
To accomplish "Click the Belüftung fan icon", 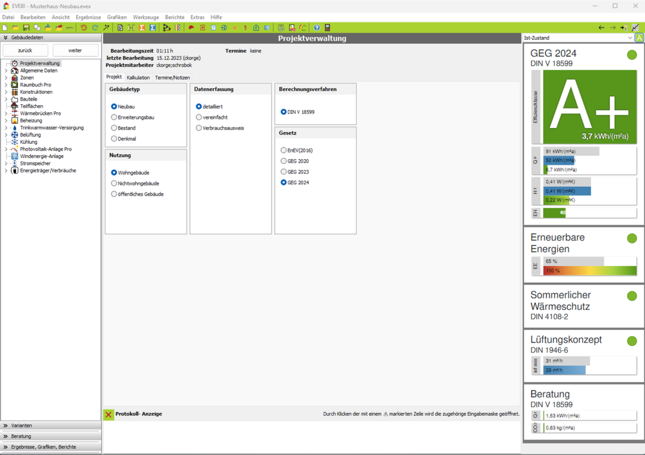I will (15, 135).
